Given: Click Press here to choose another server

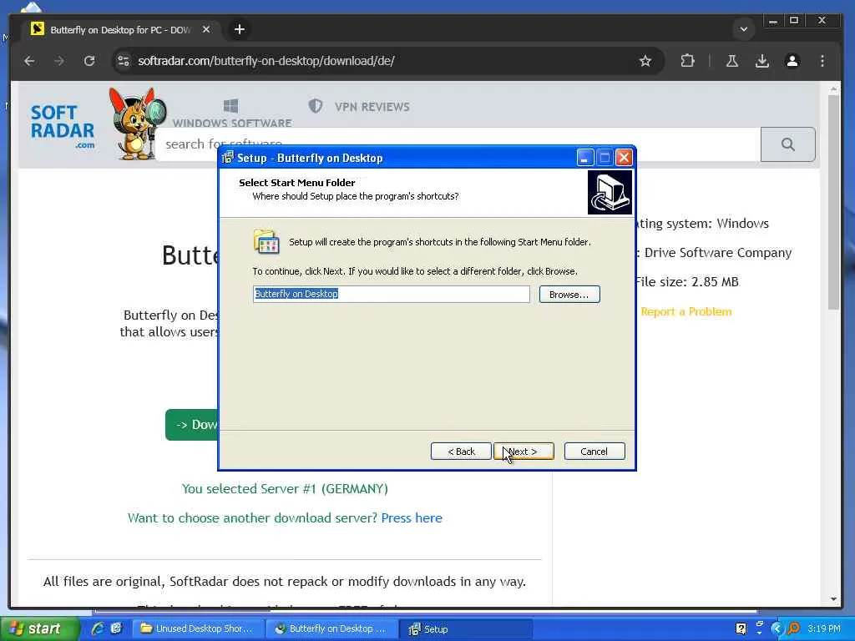Looking at the screenshot, I should click(x=412, y=517).
